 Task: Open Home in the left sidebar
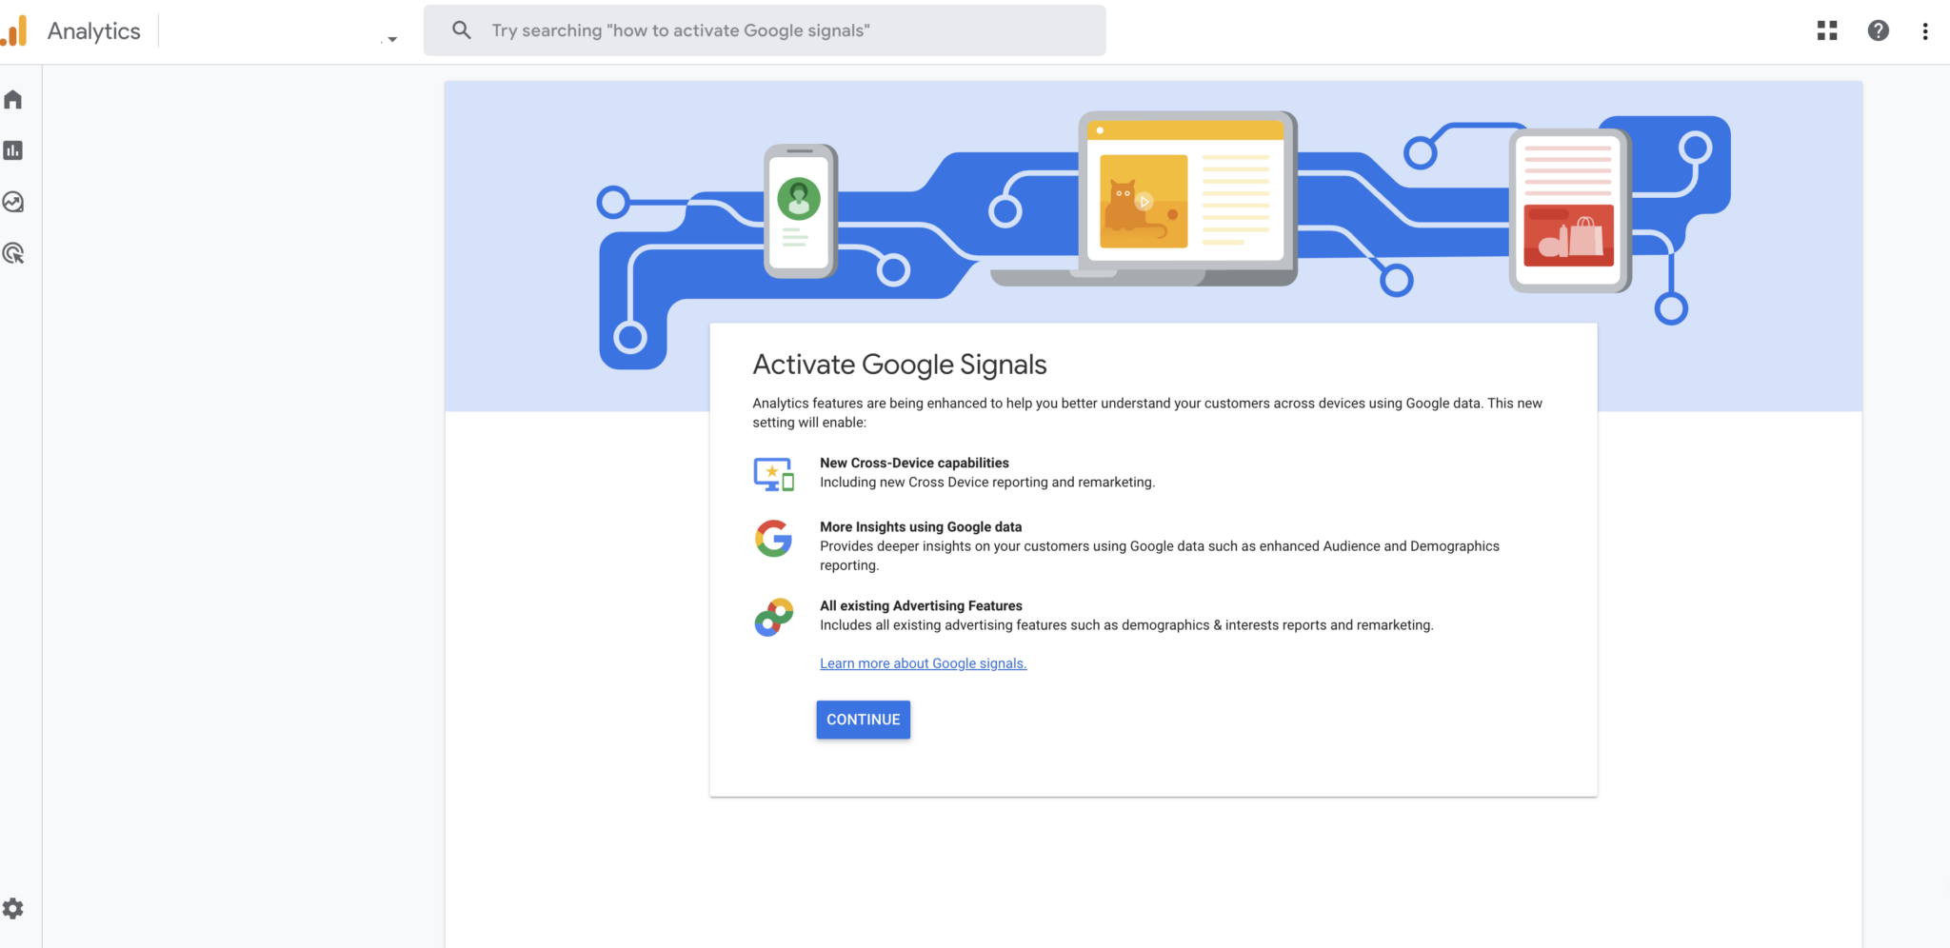pos(13,100)
